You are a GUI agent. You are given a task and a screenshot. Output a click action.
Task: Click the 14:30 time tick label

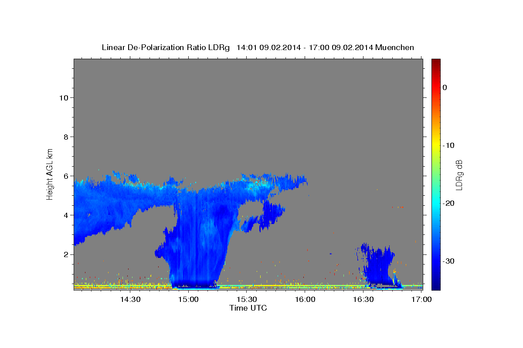point(130,300)
